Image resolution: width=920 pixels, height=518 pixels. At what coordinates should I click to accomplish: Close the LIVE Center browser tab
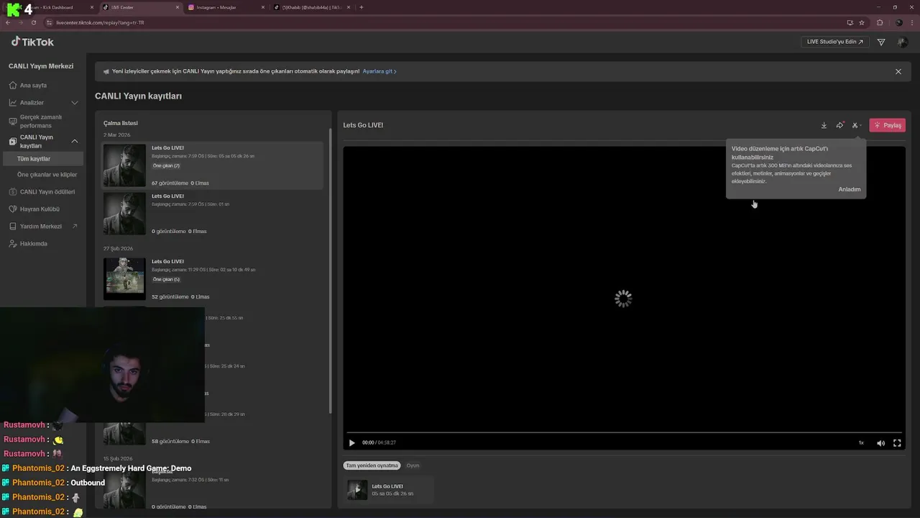pyautogui.click(x=178, y=7)
